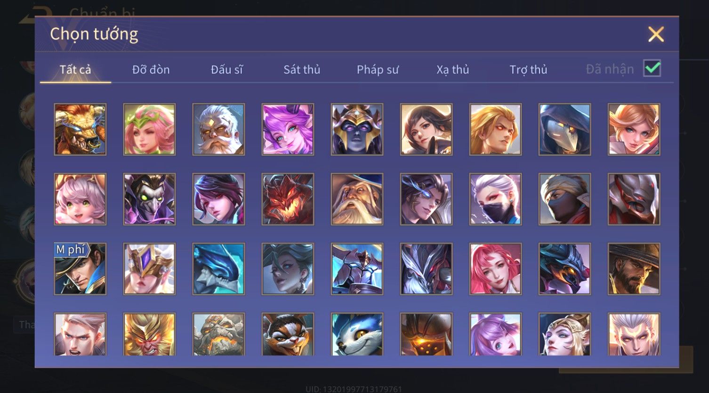Select the 'Tất cả' all heroes tab

75,70
